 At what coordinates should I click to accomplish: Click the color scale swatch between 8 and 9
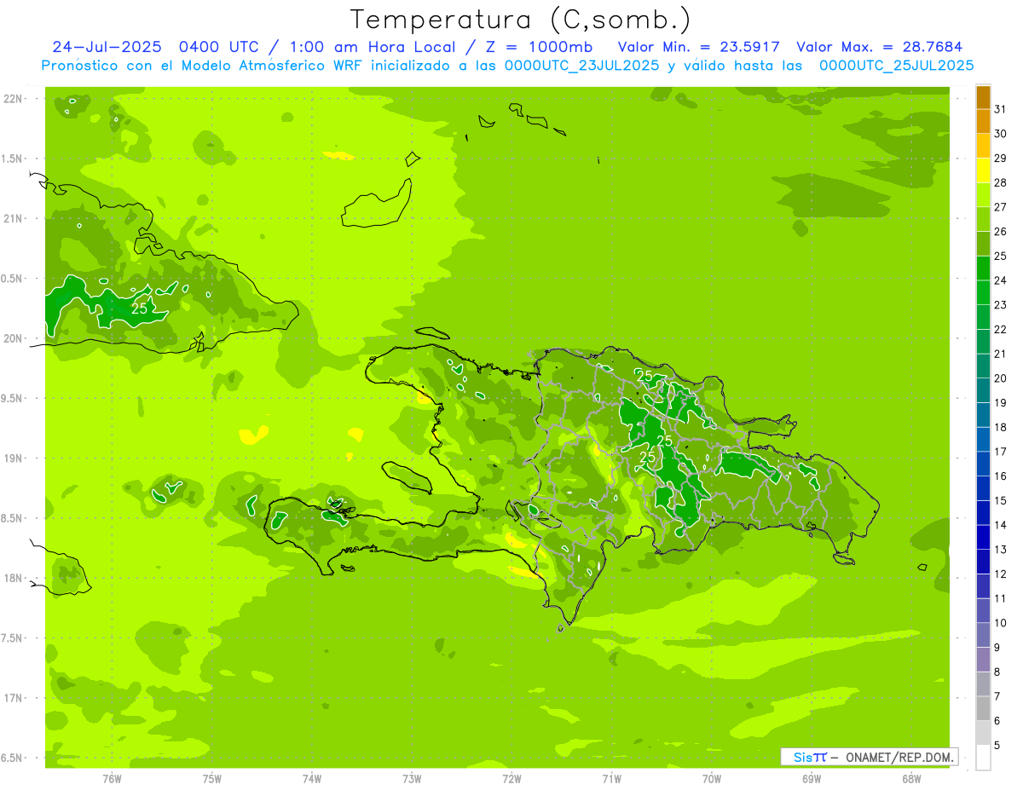[x=983, y=660]
